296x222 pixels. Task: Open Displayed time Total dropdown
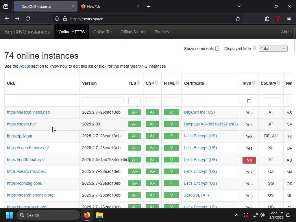pos(273,49)
